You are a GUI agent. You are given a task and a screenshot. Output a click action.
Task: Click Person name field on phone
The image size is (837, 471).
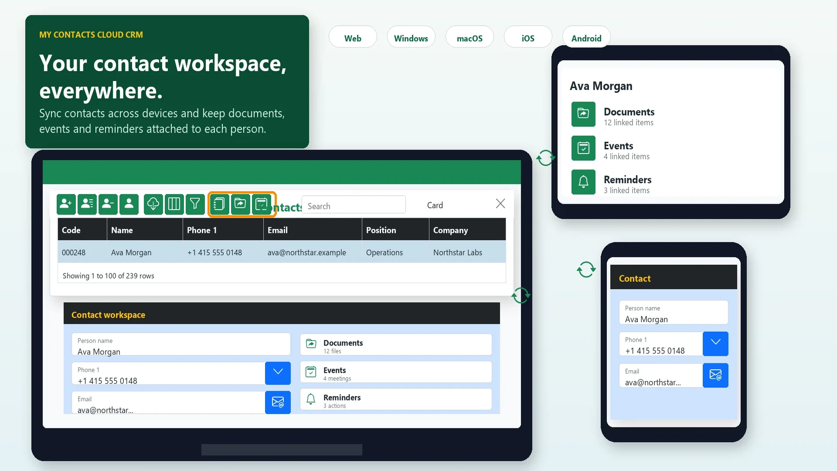point(674,312)
